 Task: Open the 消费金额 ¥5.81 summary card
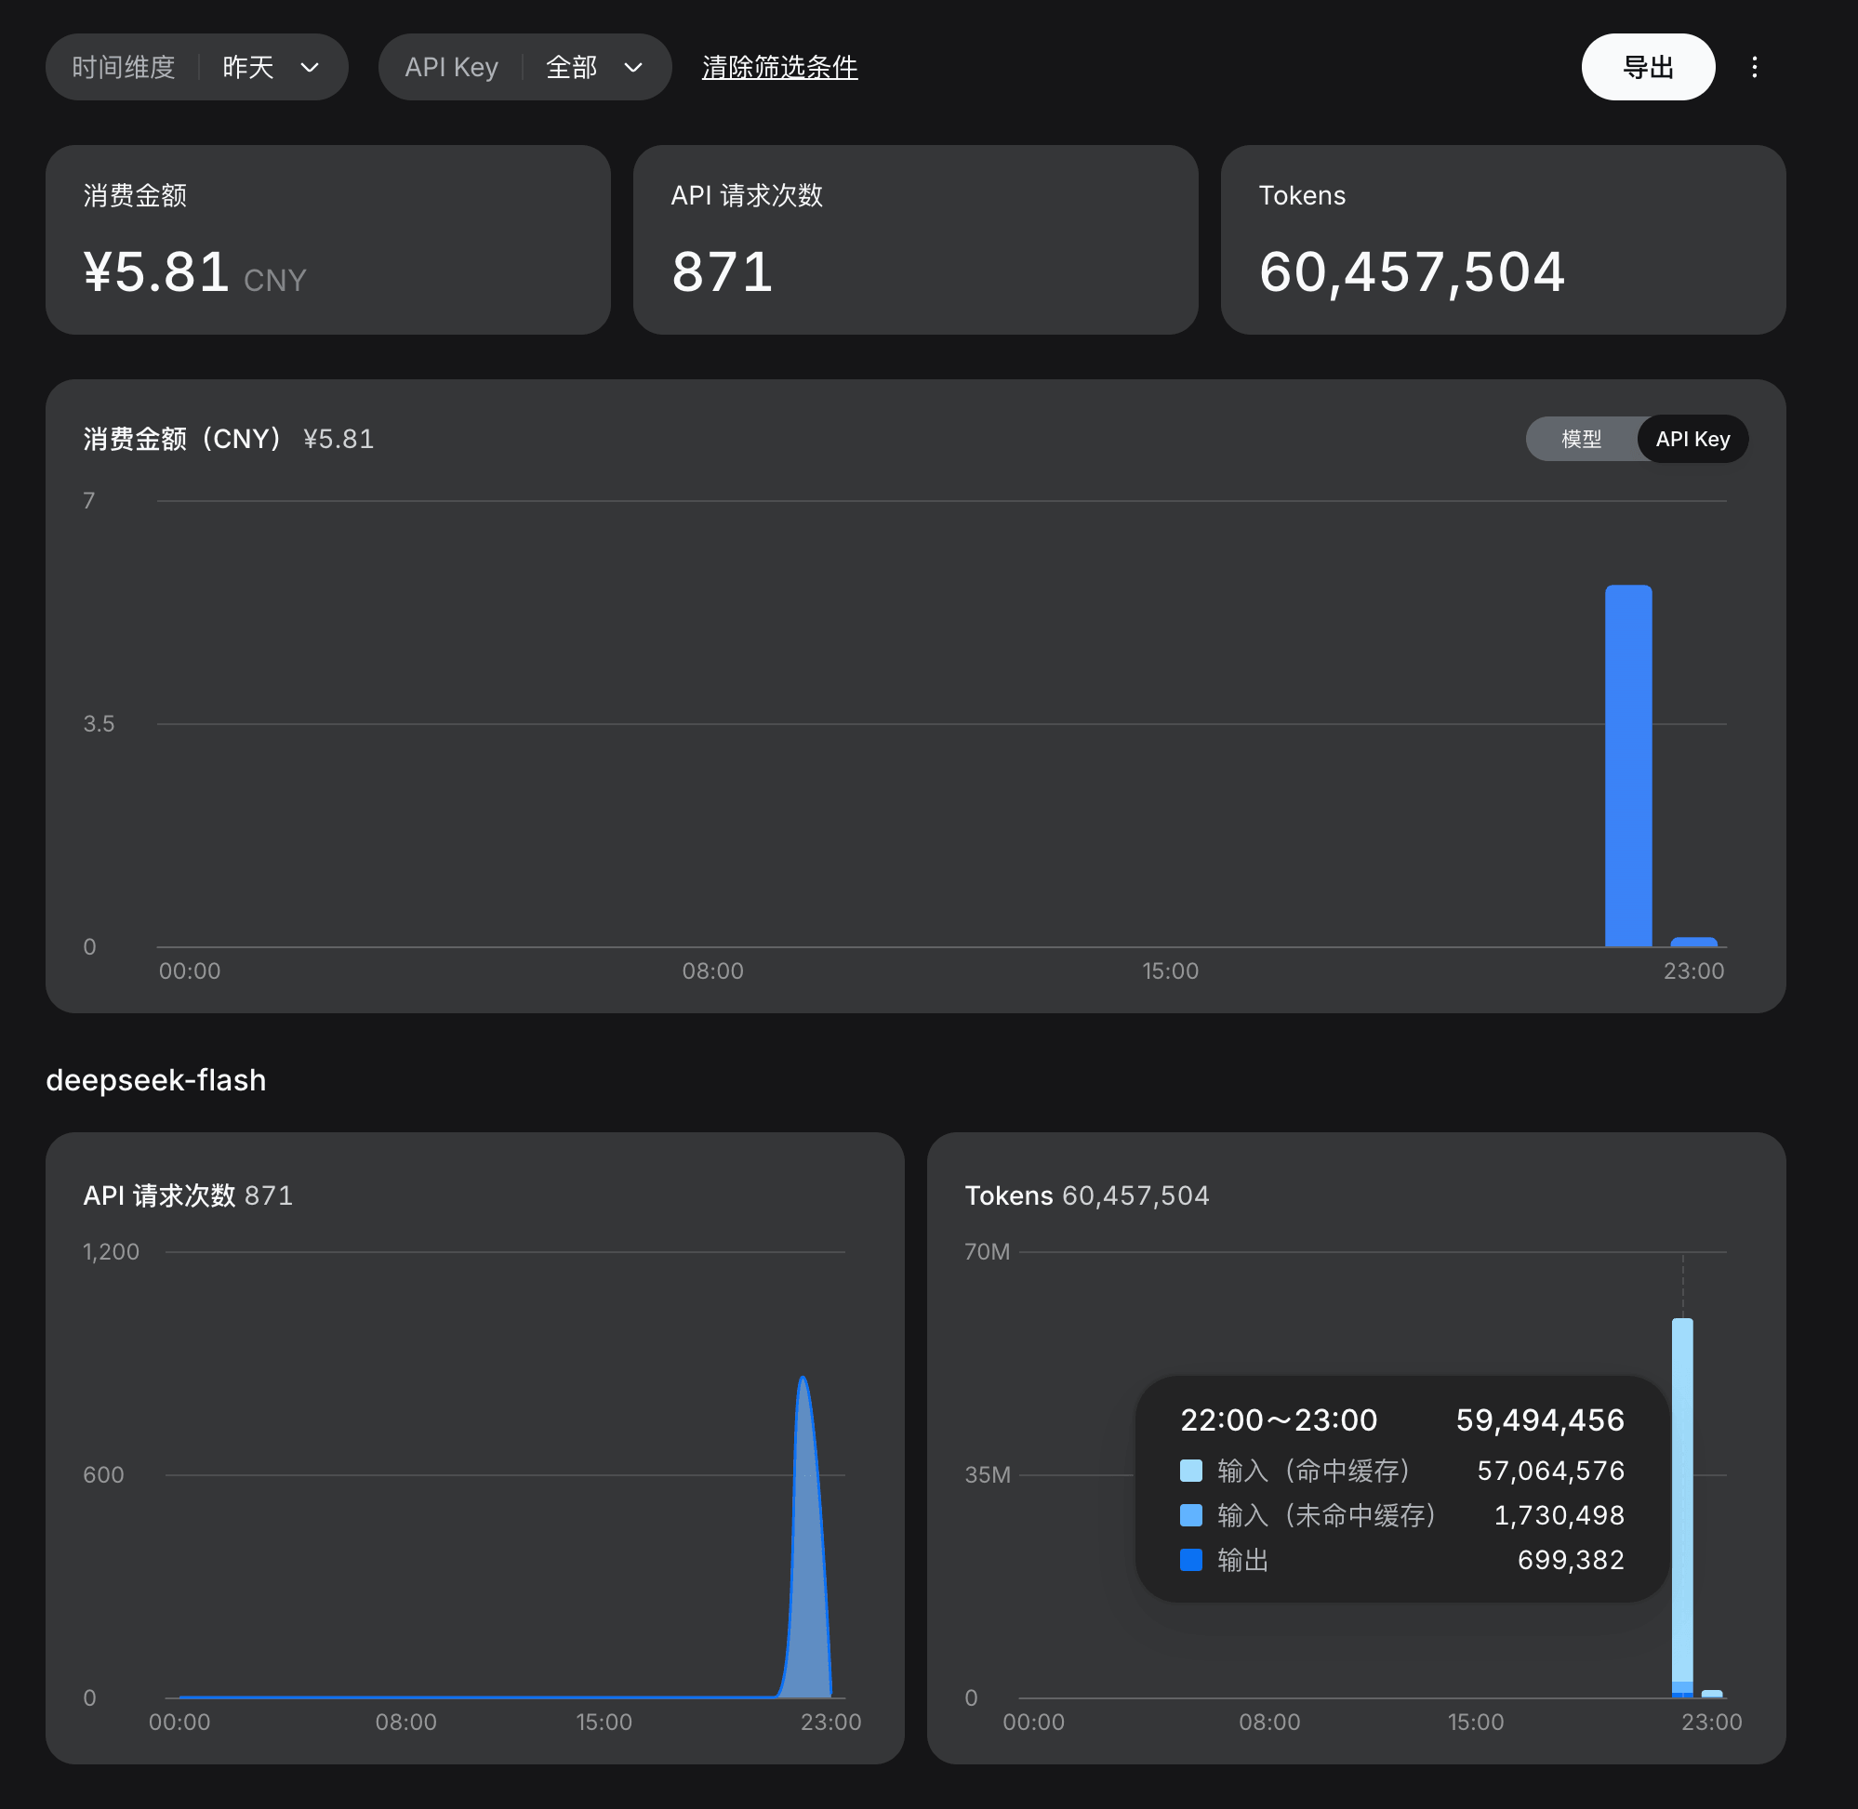328,240
